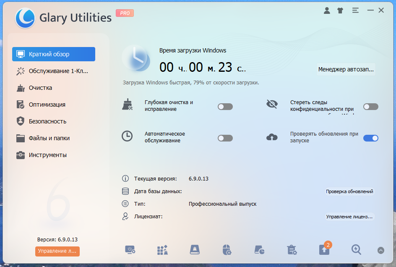Turn on Автоматическое обслуживание switch
The image size is (396, 267).
pos(225,138)
